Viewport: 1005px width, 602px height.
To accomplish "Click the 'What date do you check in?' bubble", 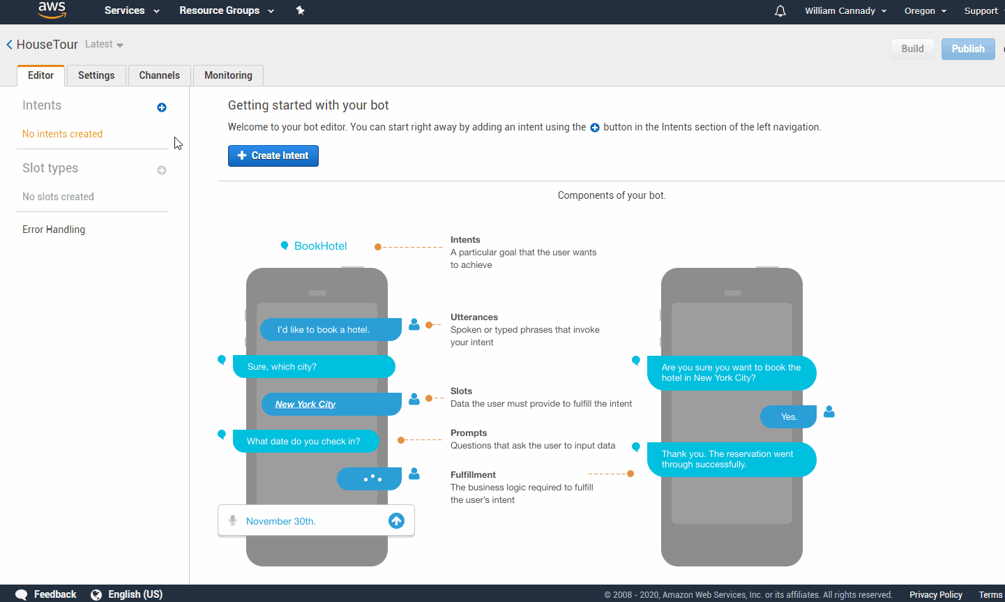I will coord(306,441).
